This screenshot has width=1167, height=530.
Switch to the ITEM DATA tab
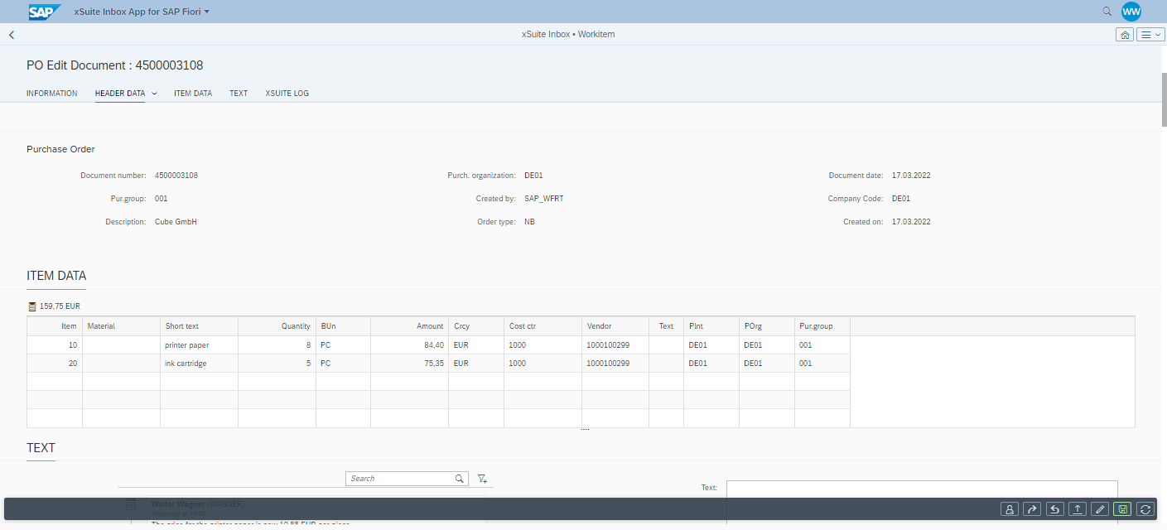[x=193, y=94]
